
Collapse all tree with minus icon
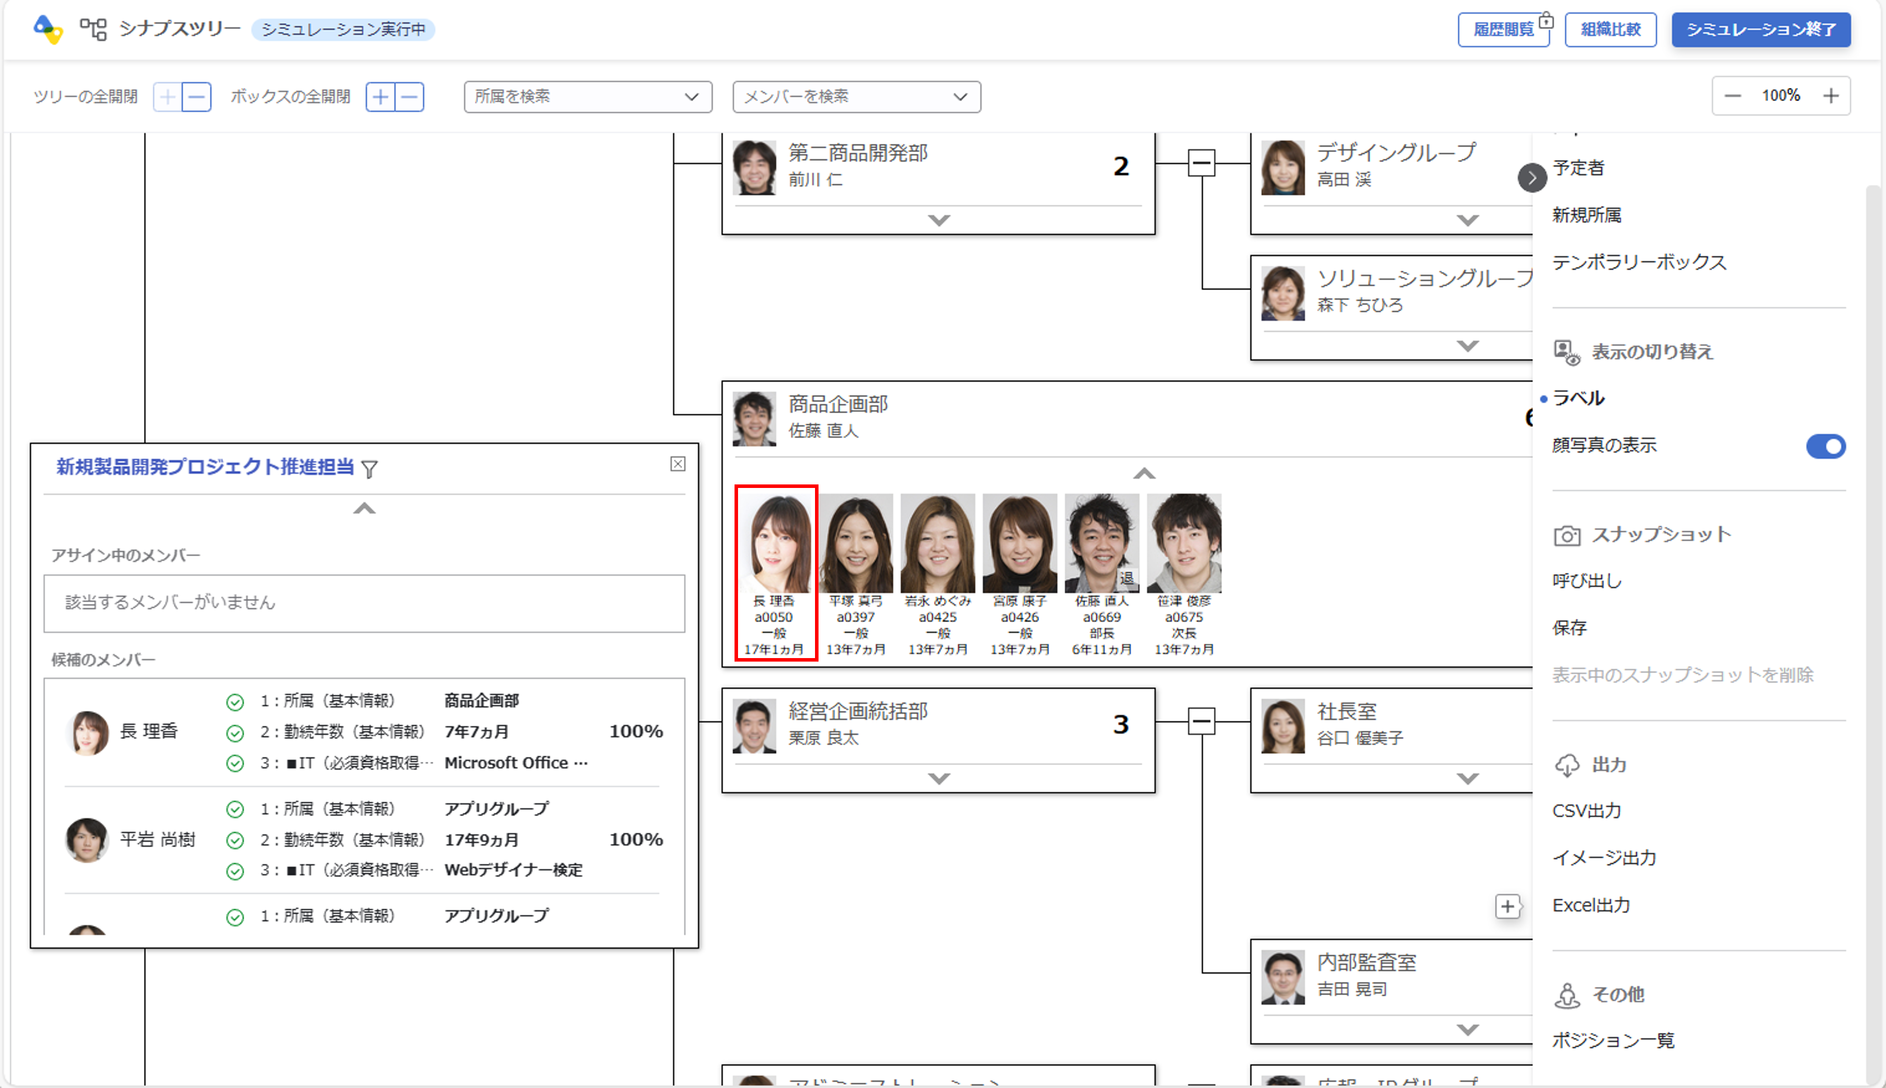pos(197,97)
